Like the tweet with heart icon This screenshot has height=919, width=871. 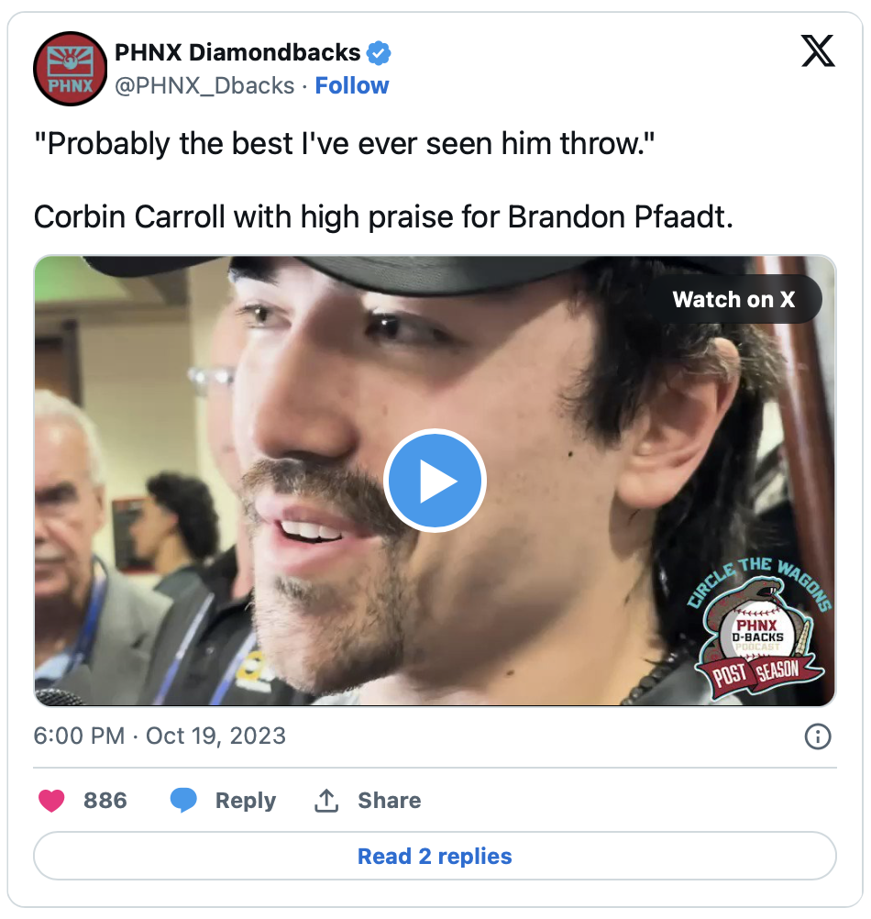[x=51, y=801]
